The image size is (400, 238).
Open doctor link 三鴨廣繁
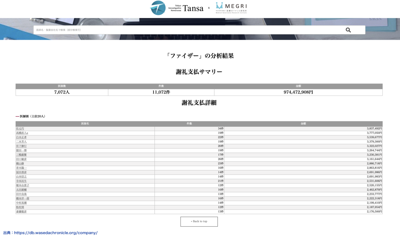21,155
